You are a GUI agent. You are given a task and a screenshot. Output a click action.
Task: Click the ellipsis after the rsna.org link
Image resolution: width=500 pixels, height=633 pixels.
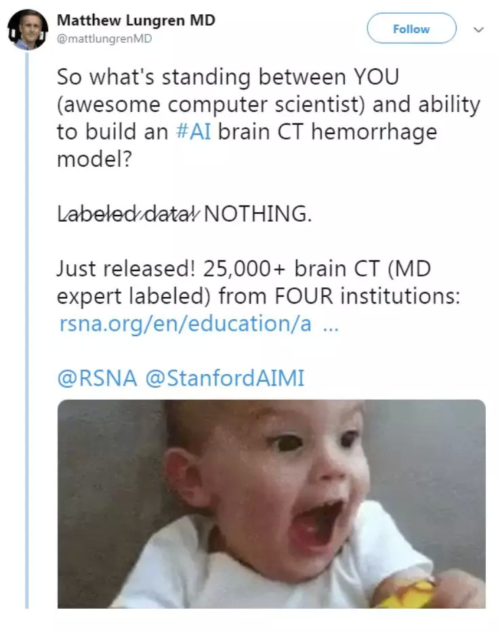coord(330,324)
